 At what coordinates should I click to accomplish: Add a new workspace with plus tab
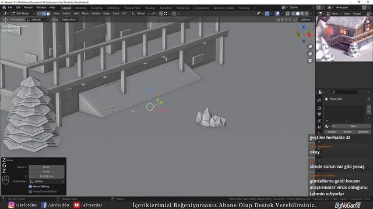pyautogui.click(x=254, y=8)
